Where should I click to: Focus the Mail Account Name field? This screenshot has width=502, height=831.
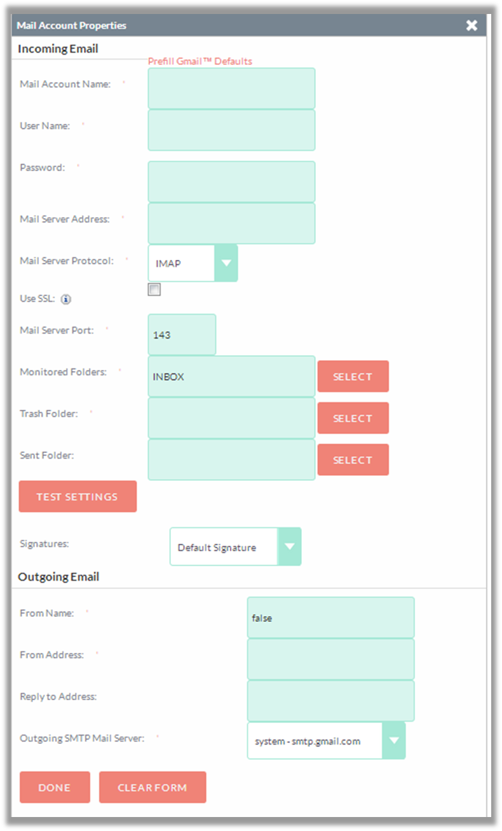pos(231,88)
